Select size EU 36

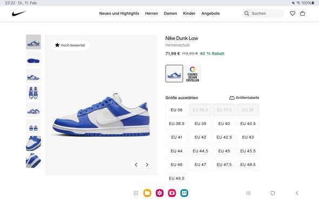point(176,110)
